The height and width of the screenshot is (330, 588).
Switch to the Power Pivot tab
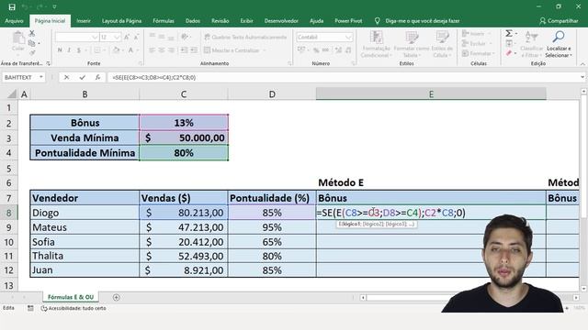pos(348,21)
